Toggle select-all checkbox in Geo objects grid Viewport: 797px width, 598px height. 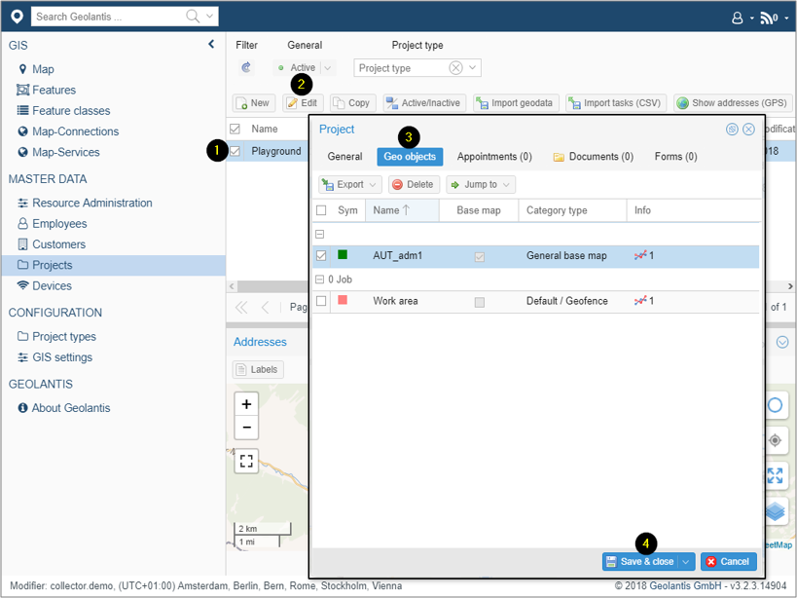tap(321, 210)
